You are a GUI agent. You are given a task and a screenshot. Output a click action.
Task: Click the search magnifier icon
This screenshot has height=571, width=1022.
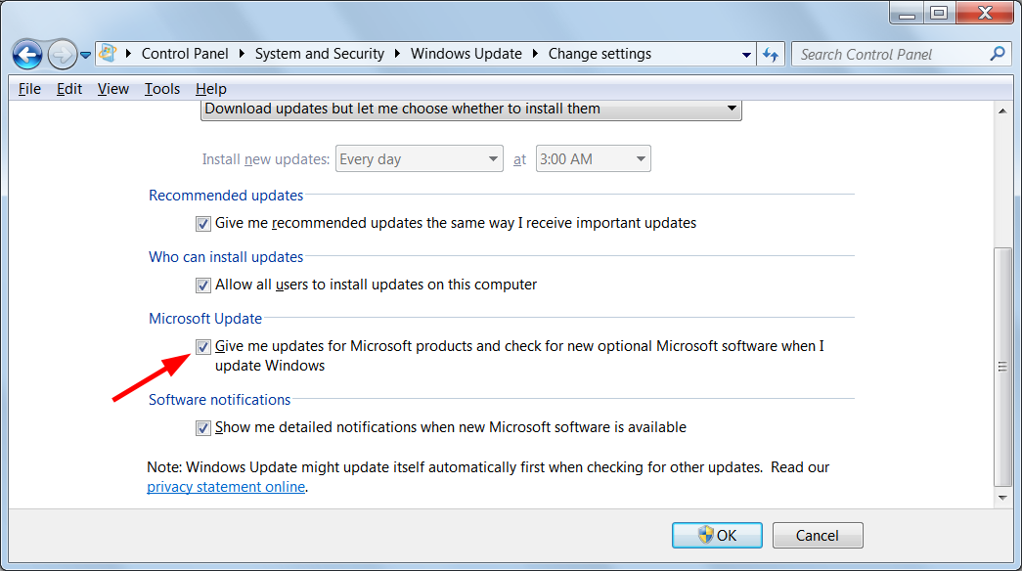click(997, 54)
